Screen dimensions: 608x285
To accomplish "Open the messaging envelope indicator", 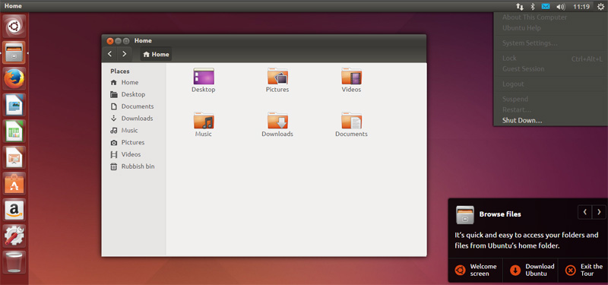I will pyautogui.click(x=546, y=6).
